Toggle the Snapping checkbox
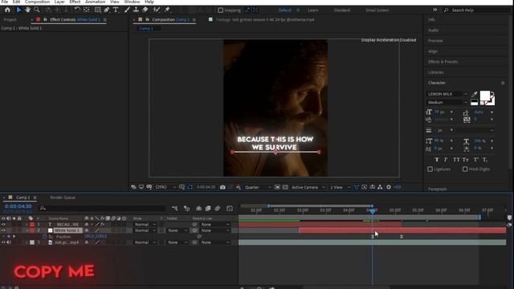 (x=221, y=10)
